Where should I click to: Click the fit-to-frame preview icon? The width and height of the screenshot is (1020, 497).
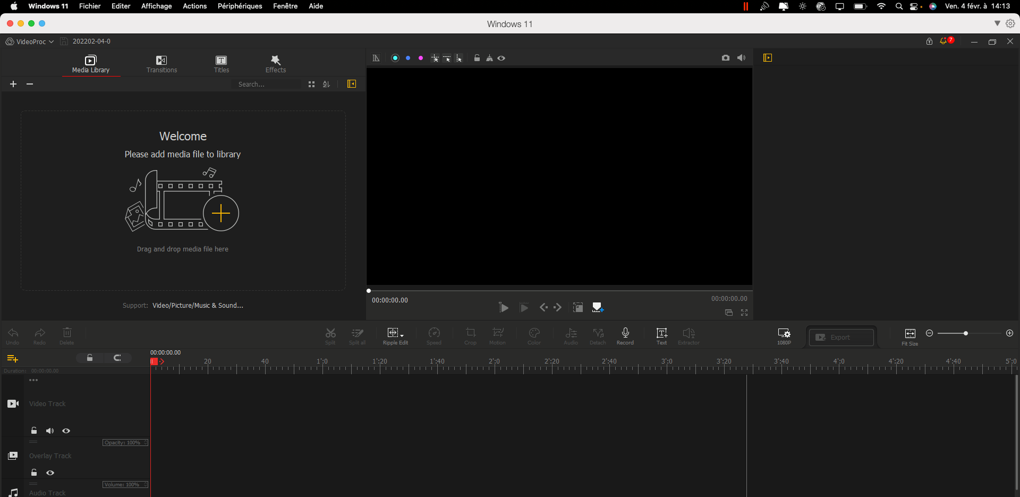[578, 307]
